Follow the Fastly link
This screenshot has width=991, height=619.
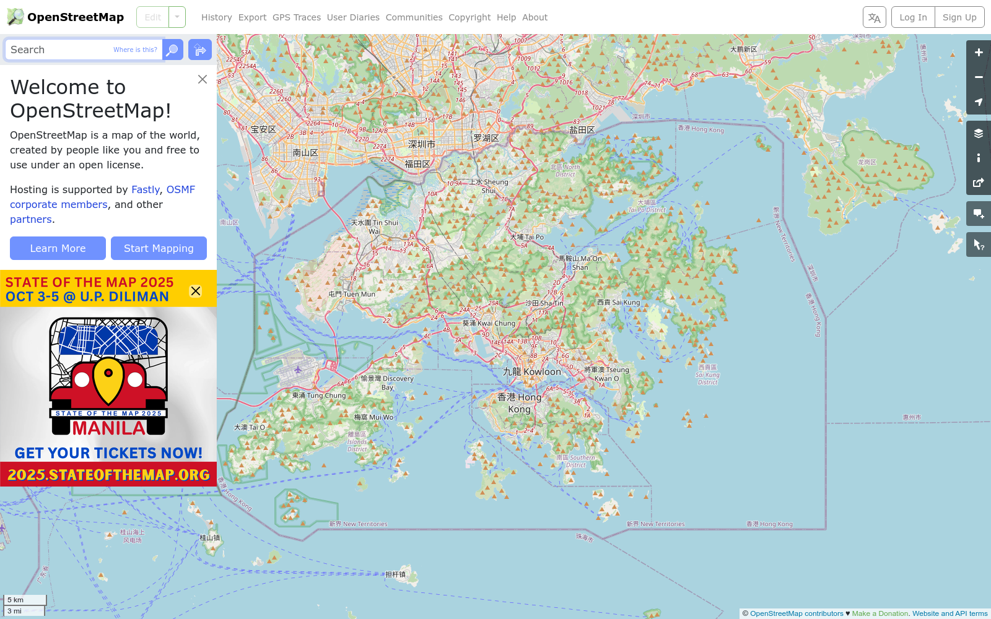[146, 189]
